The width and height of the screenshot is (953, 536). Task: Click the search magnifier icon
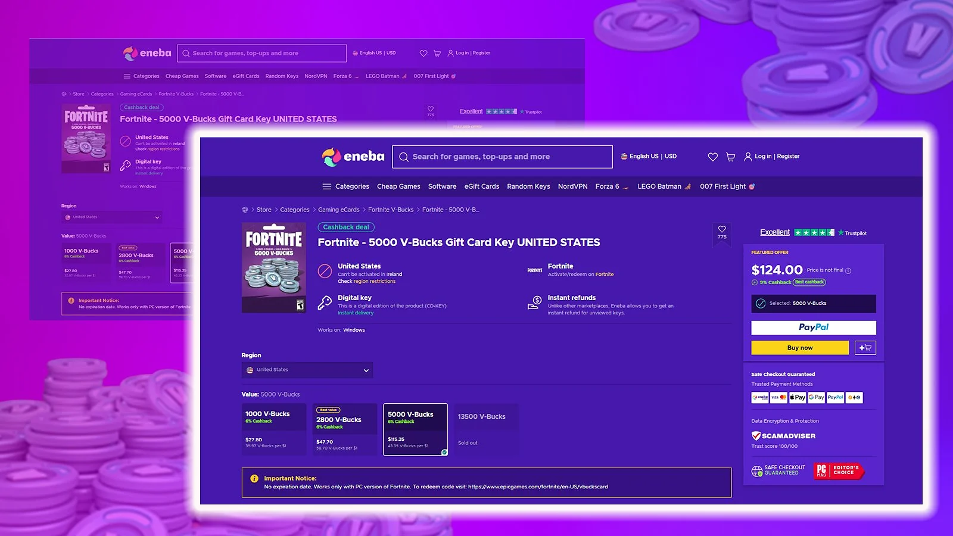(x=403, y=157)
